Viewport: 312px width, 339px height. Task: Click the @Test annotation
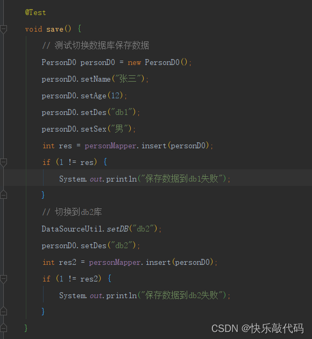[36, 12]
